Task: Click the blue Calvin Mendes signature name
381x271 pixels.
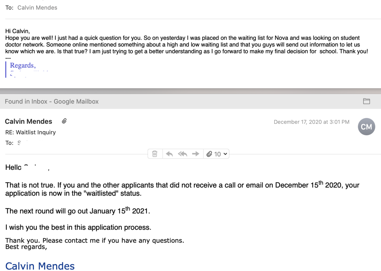Action: (x=40, y=266)
